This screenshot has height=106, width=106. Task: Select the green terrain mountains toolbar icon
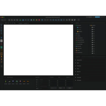20,20
